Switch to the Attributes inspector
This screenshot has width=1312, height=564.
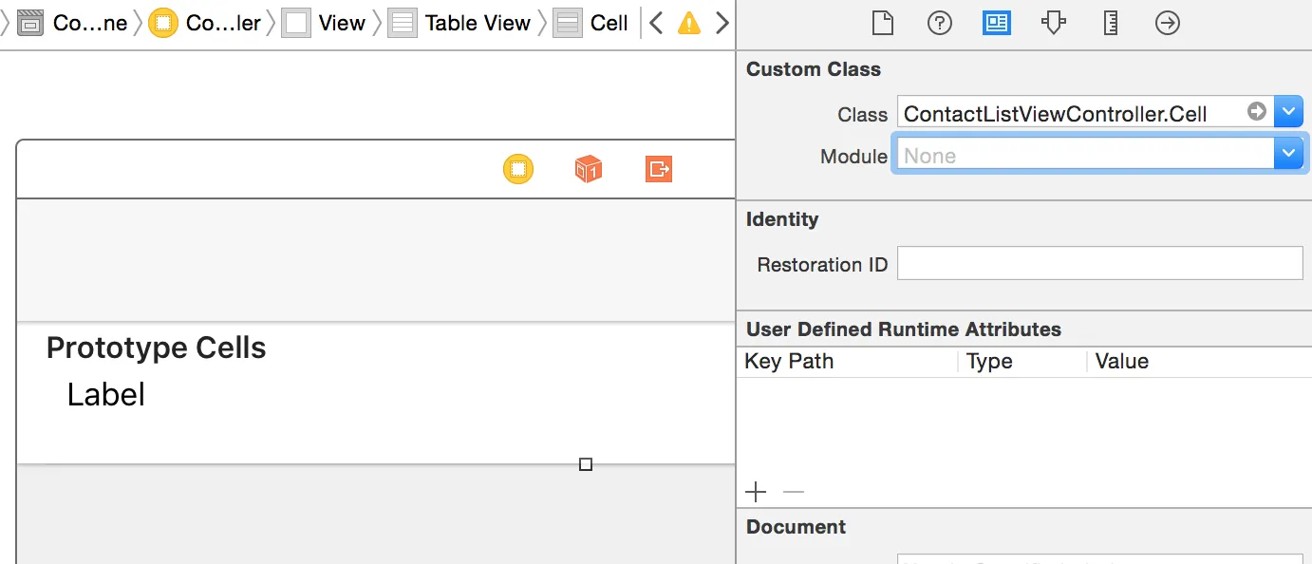coord(1053,23)
